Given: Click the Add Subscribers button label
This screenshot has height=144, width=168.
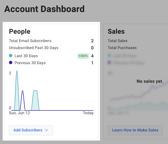Looking at the screenshot, I should click(28, 130).
